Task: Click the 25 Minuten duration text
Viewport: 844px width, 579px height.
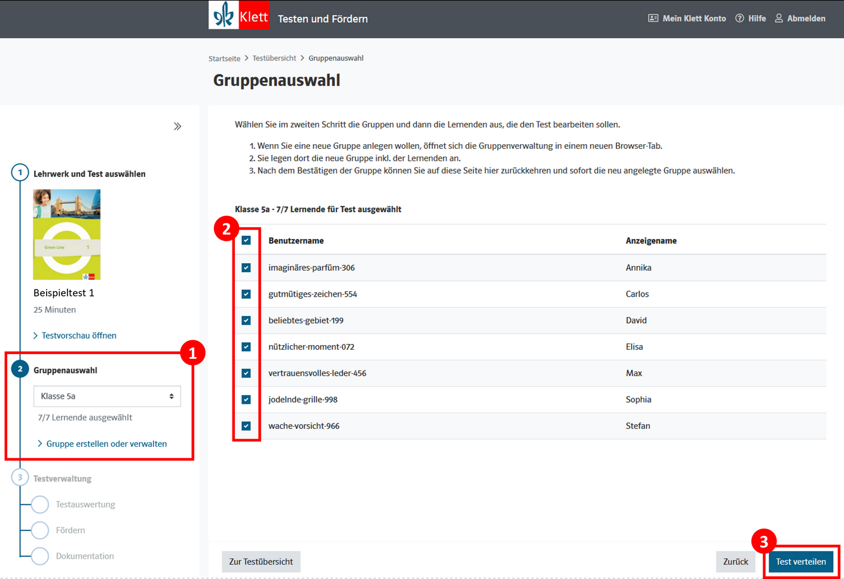Action: 54,310
